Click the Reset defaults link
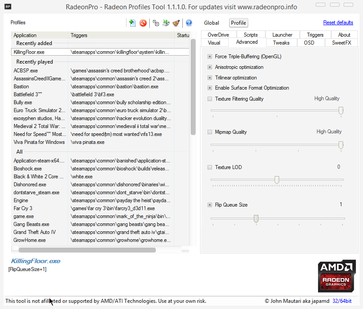 click(x=338, y=23)
